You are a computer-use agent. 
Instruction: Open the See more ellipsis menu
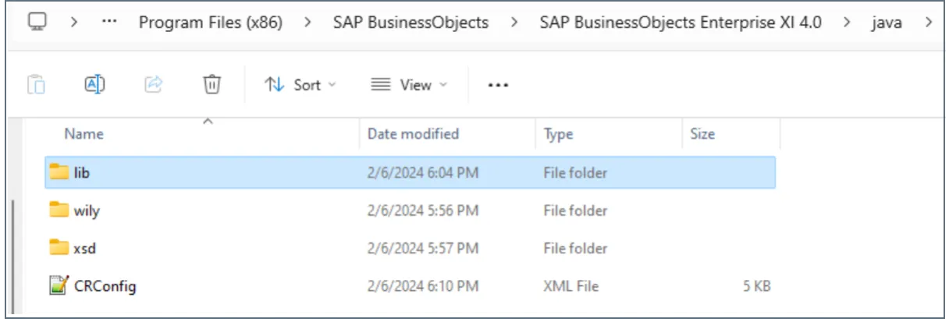click(x=498, y=85)
